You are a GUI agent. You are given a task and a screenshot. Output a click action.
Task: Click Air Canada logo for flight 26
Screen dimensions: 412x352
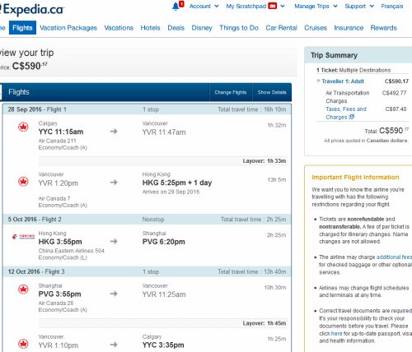(x=23, y=289)
